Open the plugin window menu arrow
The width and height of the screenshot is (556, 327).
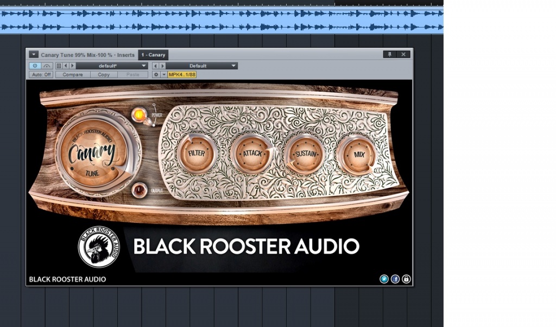point(34,54)
